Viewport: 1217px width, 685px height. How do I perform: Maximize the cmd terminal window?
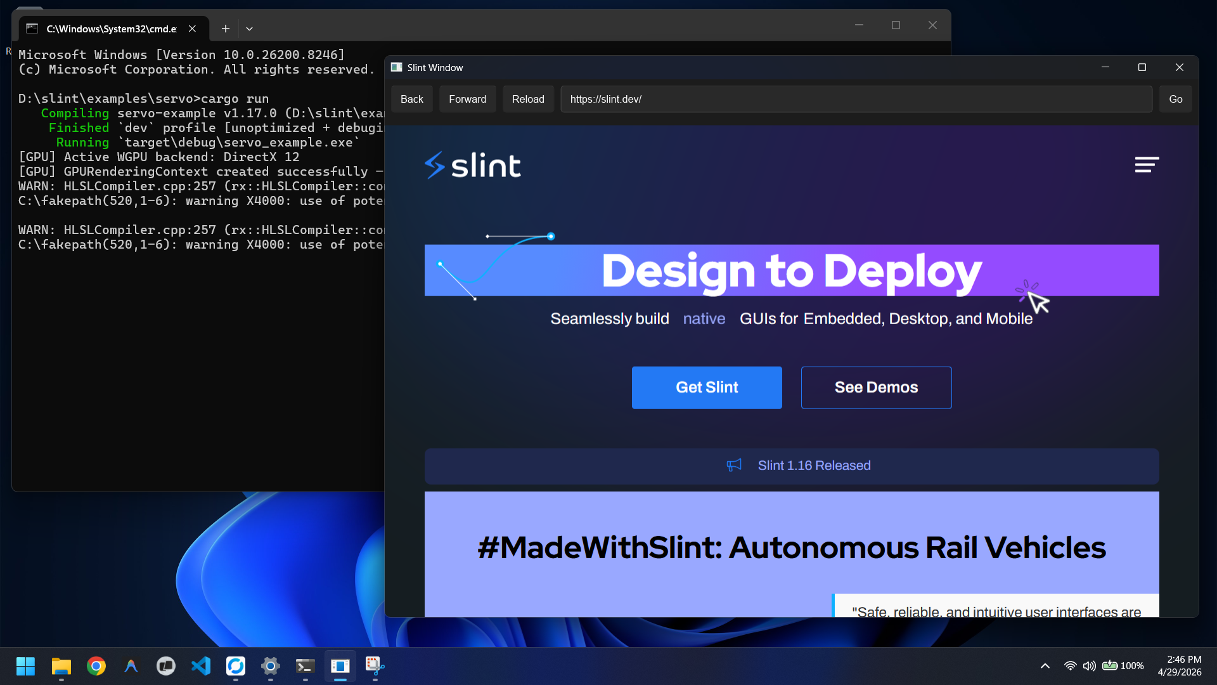896,25
